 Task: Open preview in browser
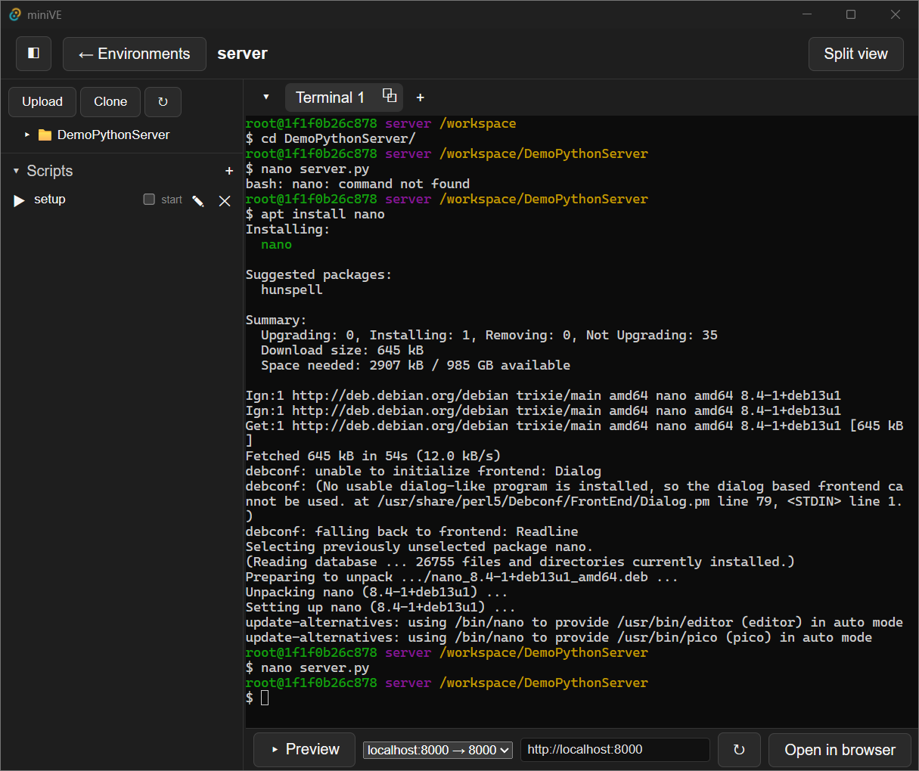840,750
